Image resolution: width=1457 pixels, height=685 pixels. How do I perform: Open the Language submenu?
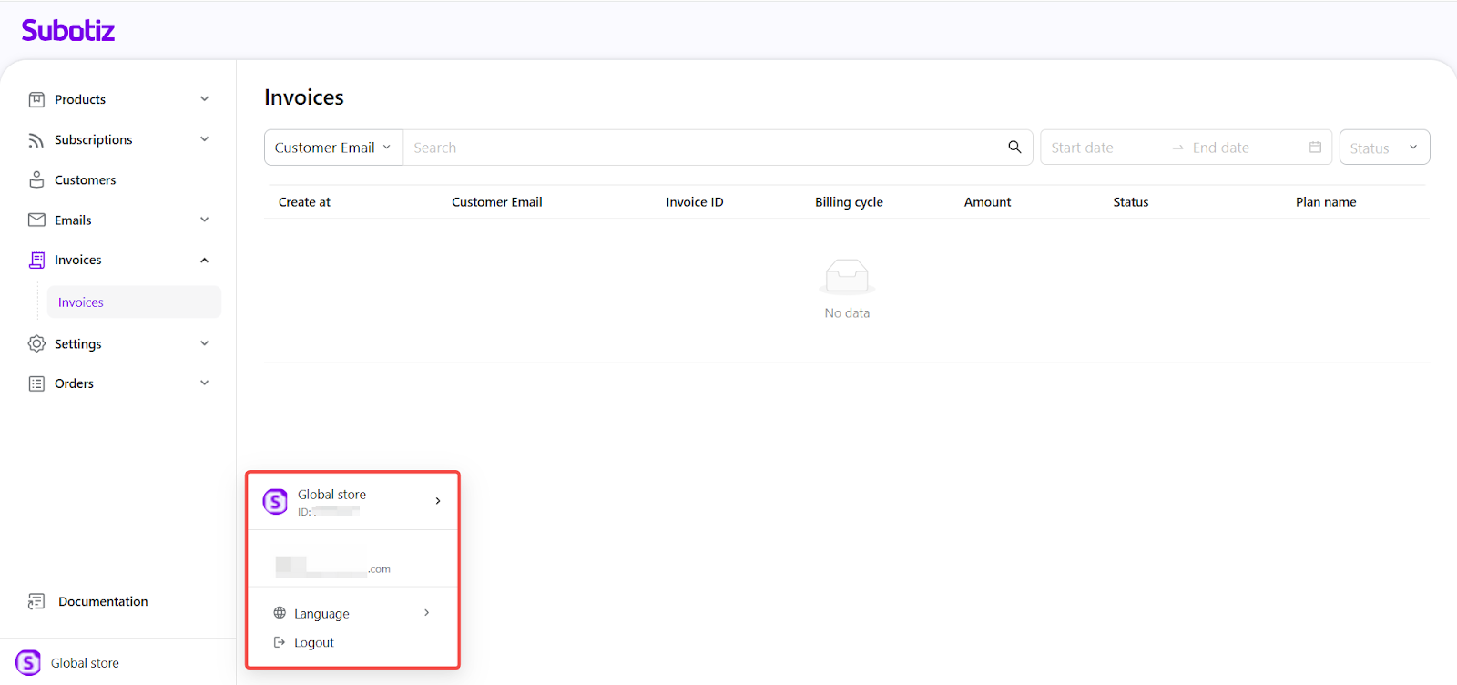click(352, 613)
